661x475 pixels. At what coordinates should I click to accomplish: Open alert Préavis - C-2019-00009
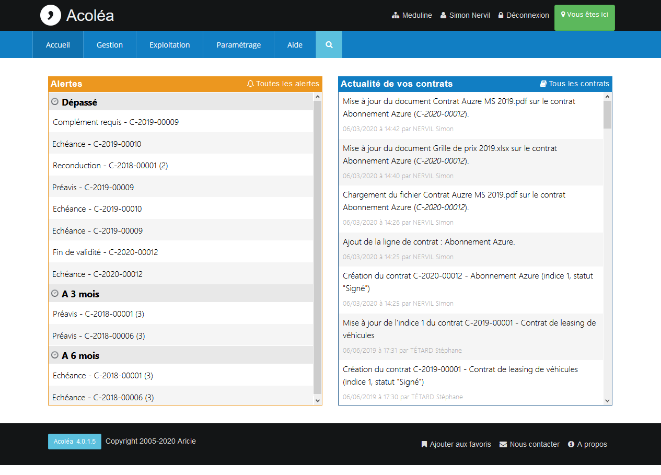tap(181, 187)
